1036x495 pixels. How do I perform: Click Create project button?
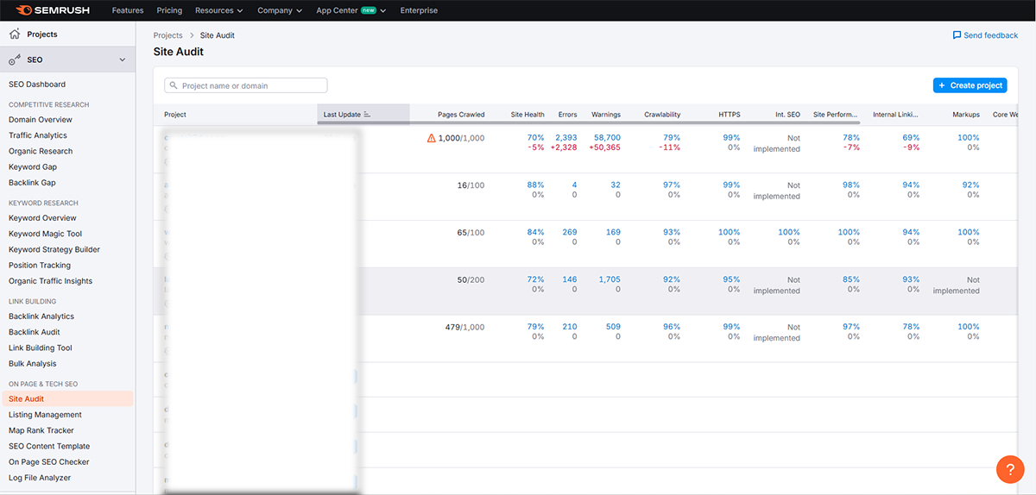point(970,85)
